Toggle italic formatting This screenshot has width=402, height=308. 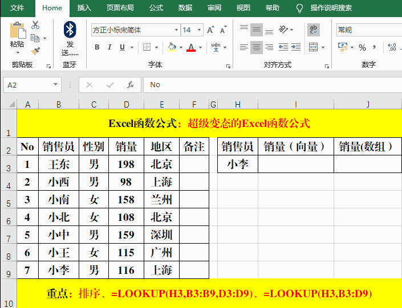coord(110,47)
